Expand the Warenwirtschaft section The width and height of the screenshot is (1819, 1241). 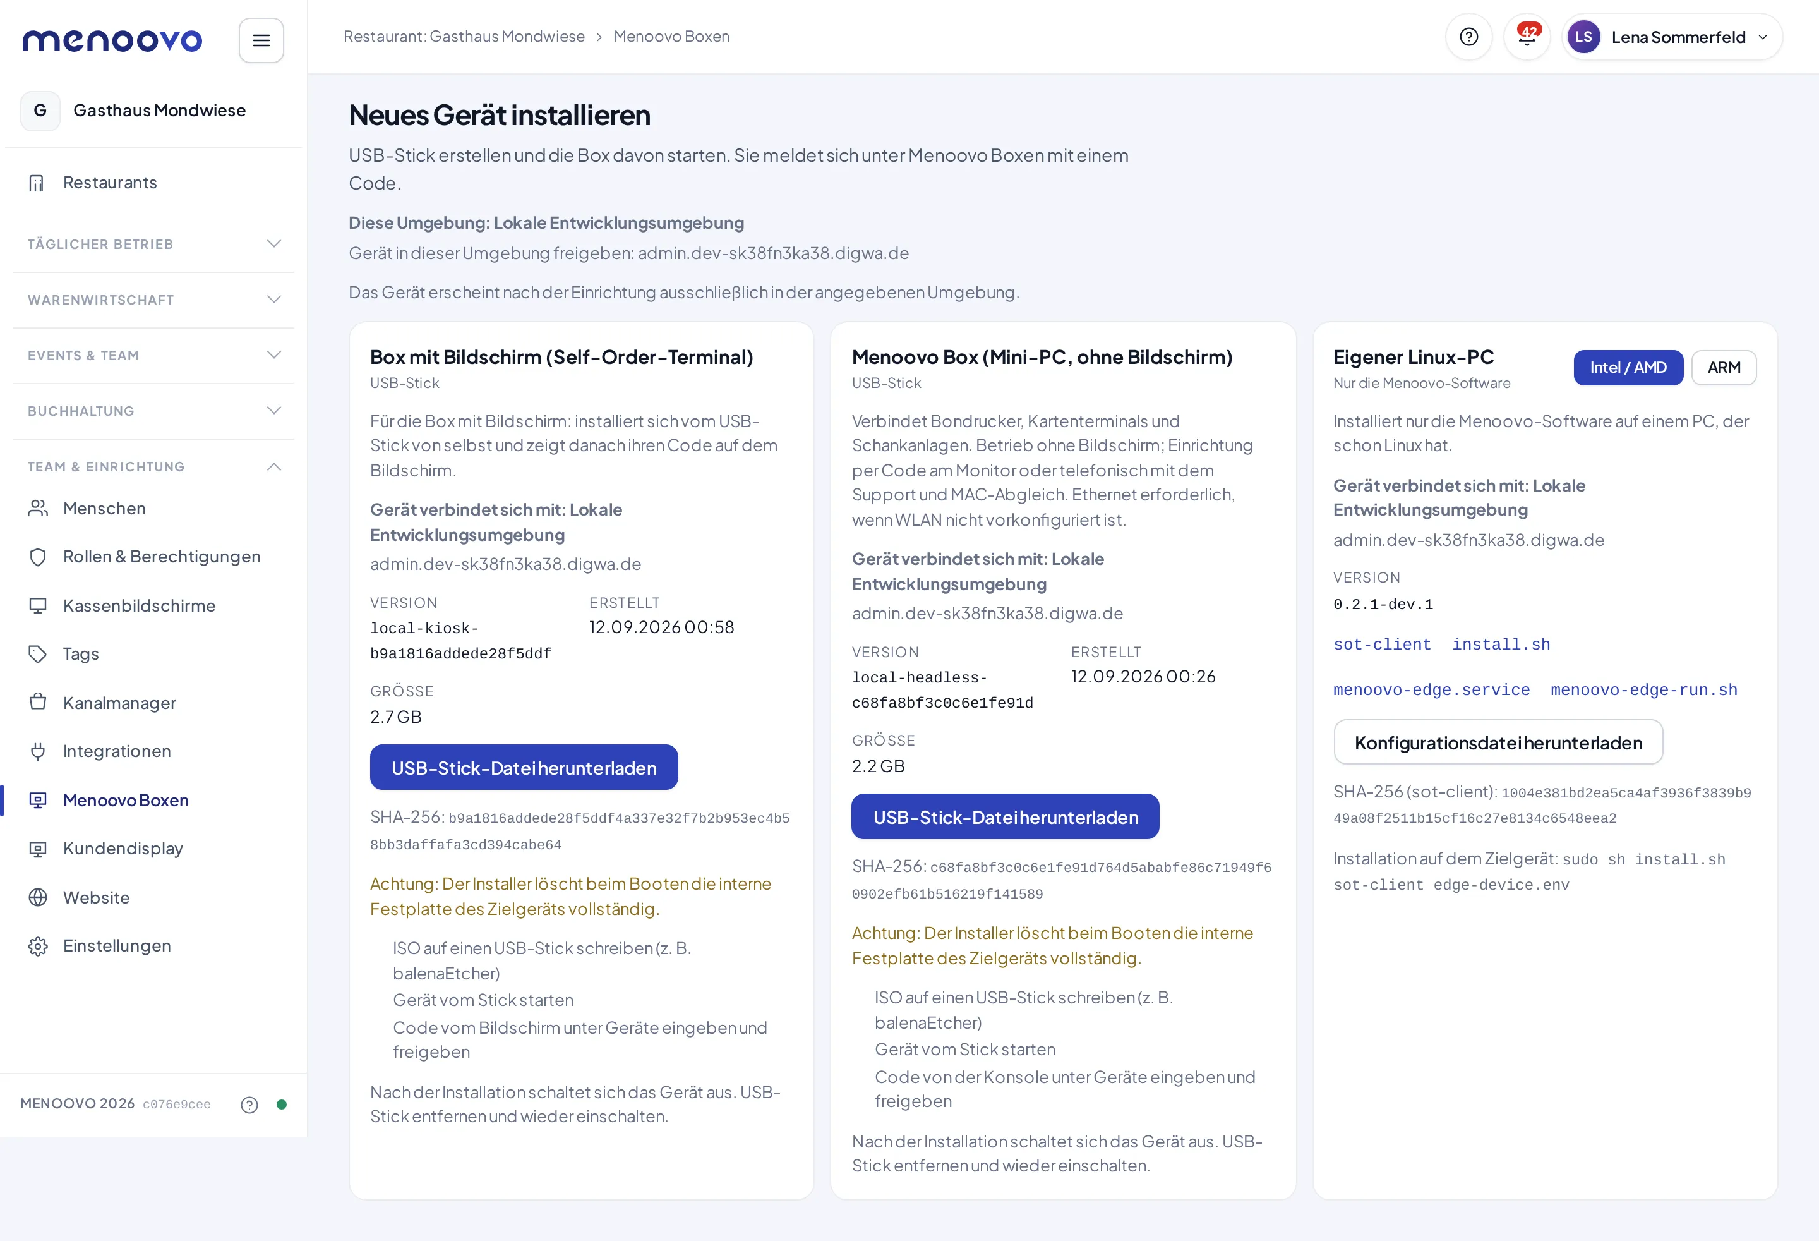click(x=153, y=300)
